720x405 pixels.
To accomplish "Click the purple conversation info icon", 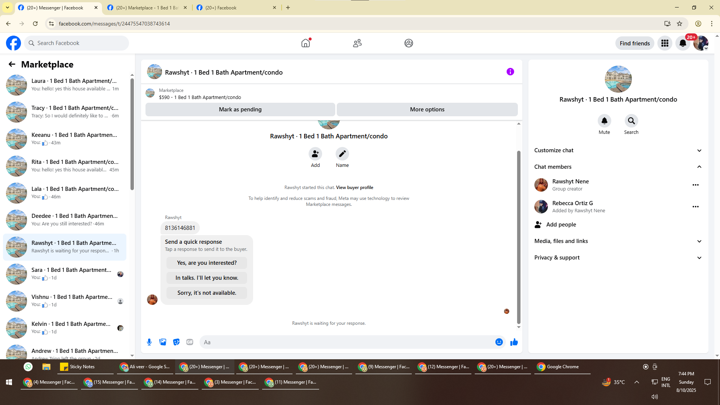I will click(x=510, y=72).
